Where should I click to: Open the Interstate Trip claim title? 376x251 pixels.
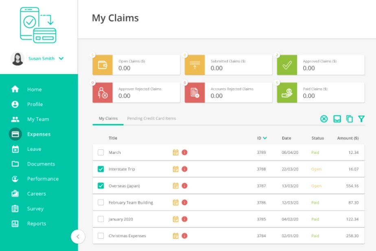[122, 169]
